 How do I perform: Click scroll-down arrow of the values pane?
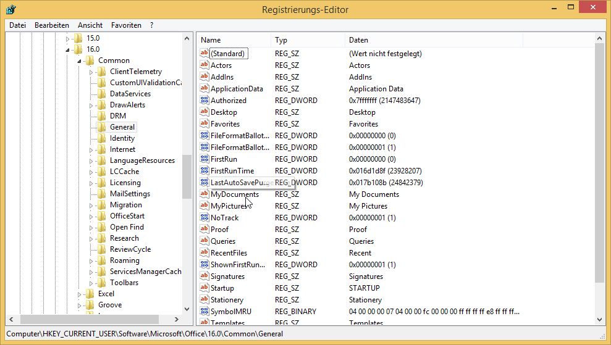coord(599,320)
